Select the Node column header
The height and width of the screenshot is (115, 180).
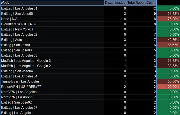click(52, 3)
